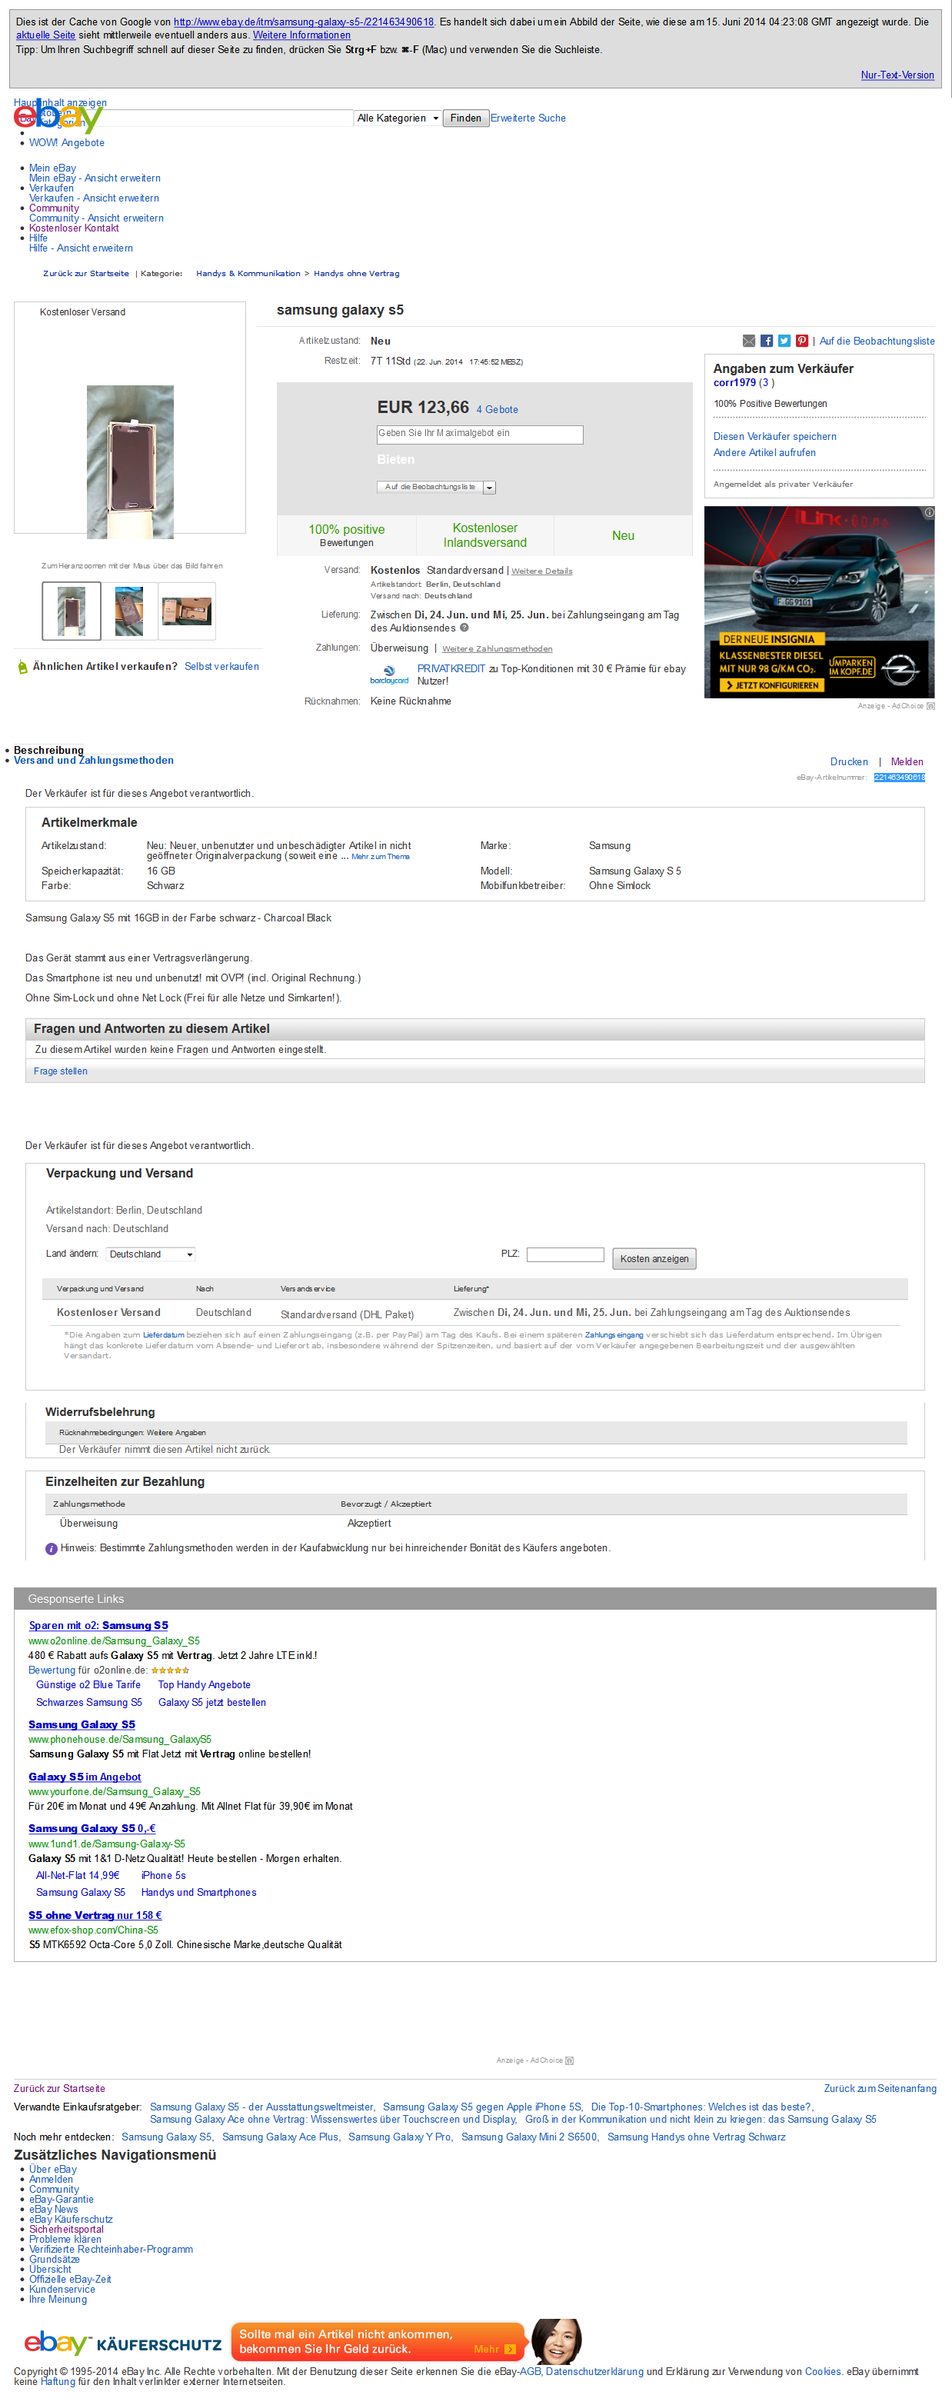The image size is (952, 2405).
Task: Share the listing on Facebook
Action: pyautogui.click(x=766, y=341)
